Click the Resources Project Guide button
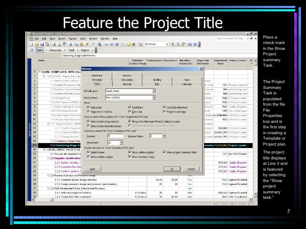The height and width of the screenshot is (229, 306). 55,50
